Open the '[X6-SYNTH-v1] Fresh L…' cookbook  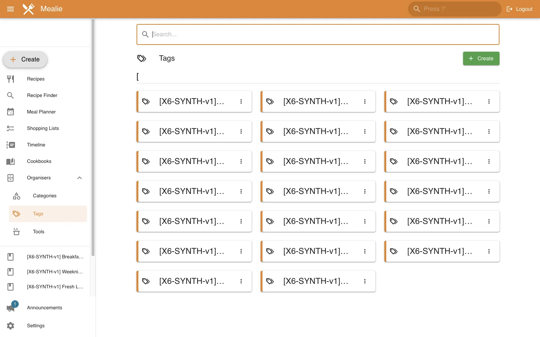(x=45, y=287)
